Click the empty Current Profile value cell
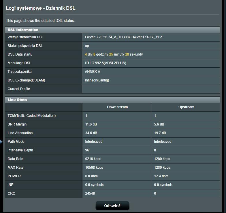This screenshot has height=213, width=226. pyautogui.click(x=151, y=89)
